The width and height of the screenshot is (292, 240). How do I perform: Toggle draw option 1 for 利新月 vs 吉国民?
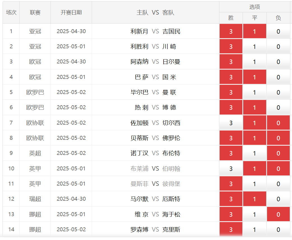pos(255,31)
